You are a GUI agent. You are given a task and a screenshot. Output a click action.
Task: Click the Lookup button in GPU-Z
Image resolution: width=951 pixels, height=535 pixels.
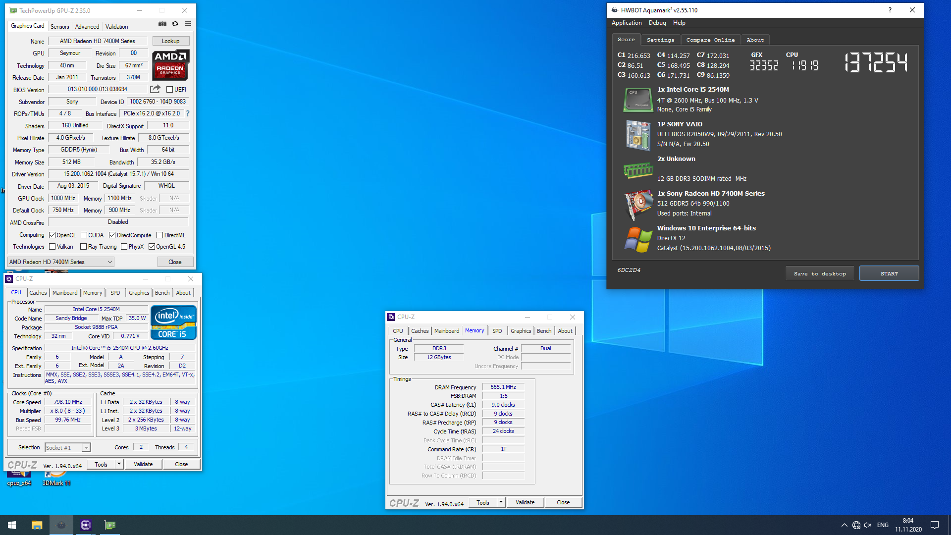pos(170,41)
